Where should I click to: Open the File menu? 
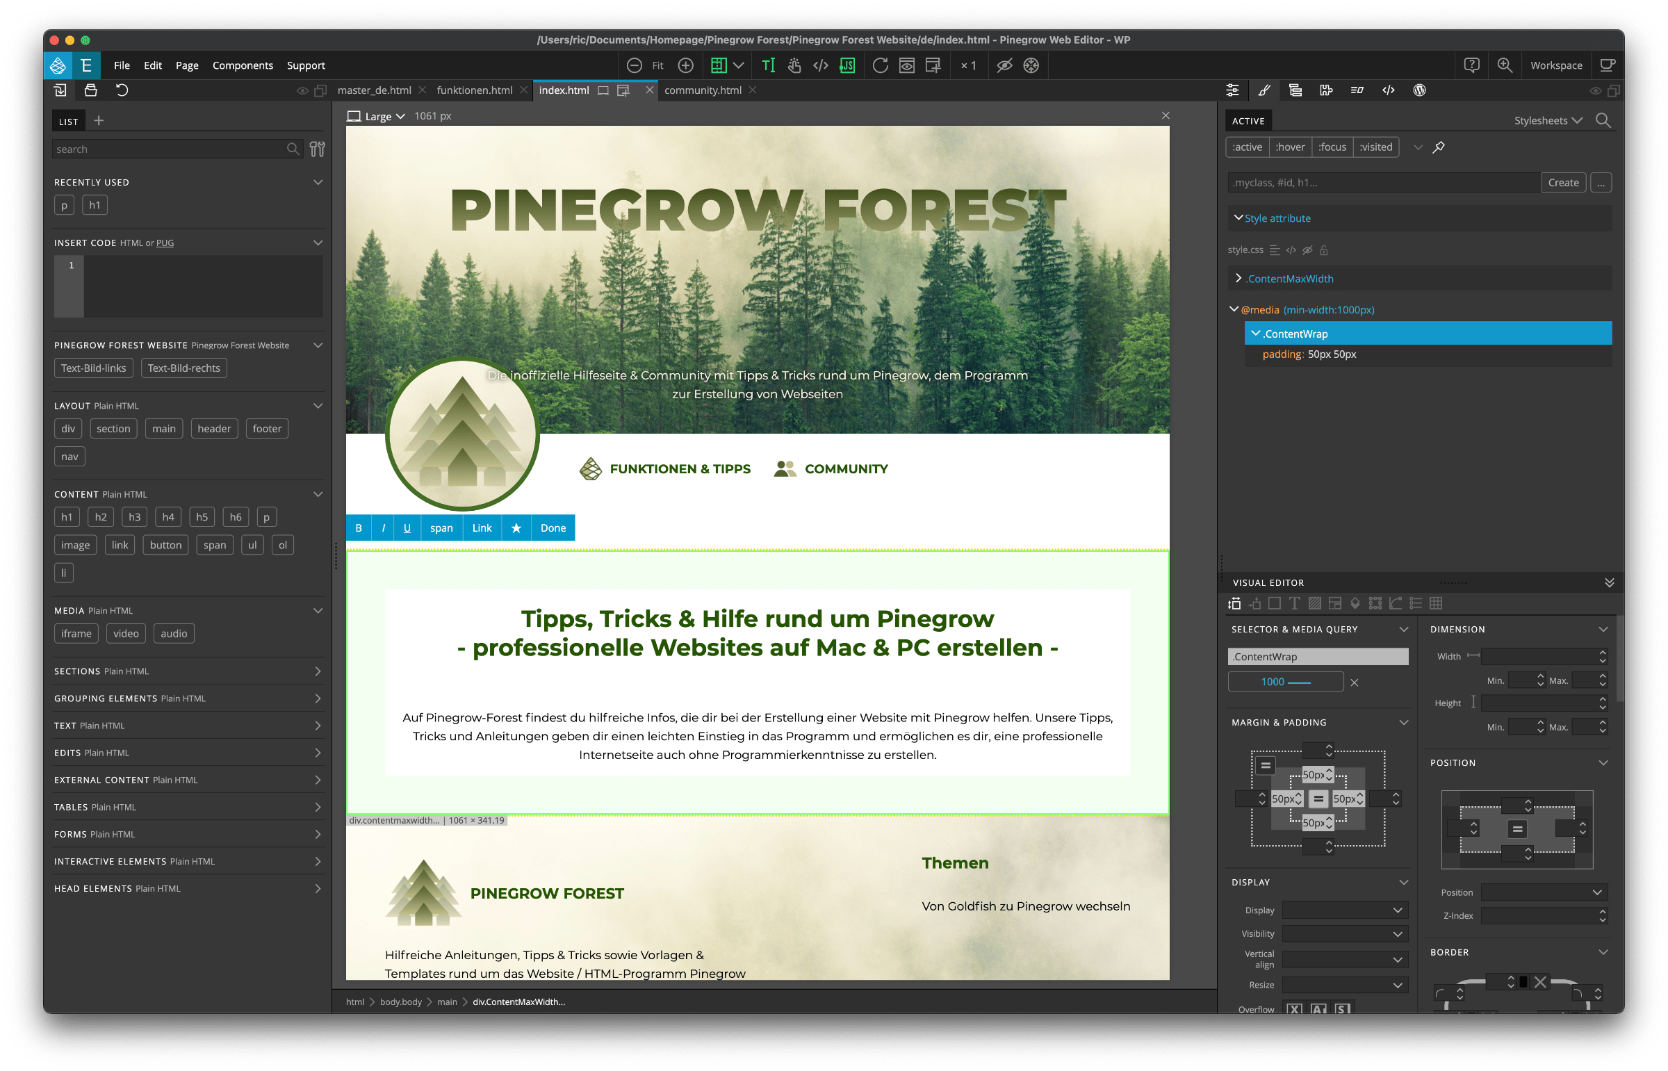click(122, 65)
